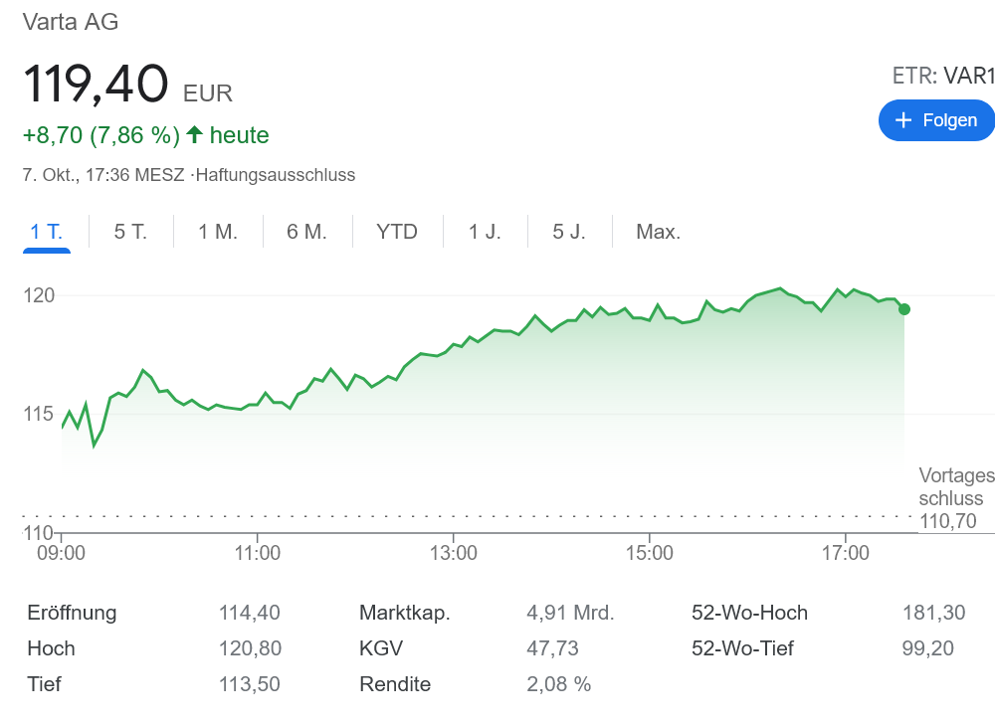This screenshot has width=995, height=727.
Task: Click the green end-of-chart price dot
Action: click(903, 309)
